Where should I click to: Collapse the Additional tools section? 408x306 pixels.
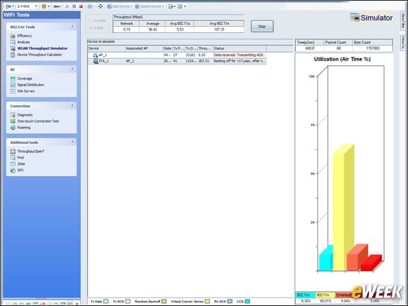pos(72,142)
